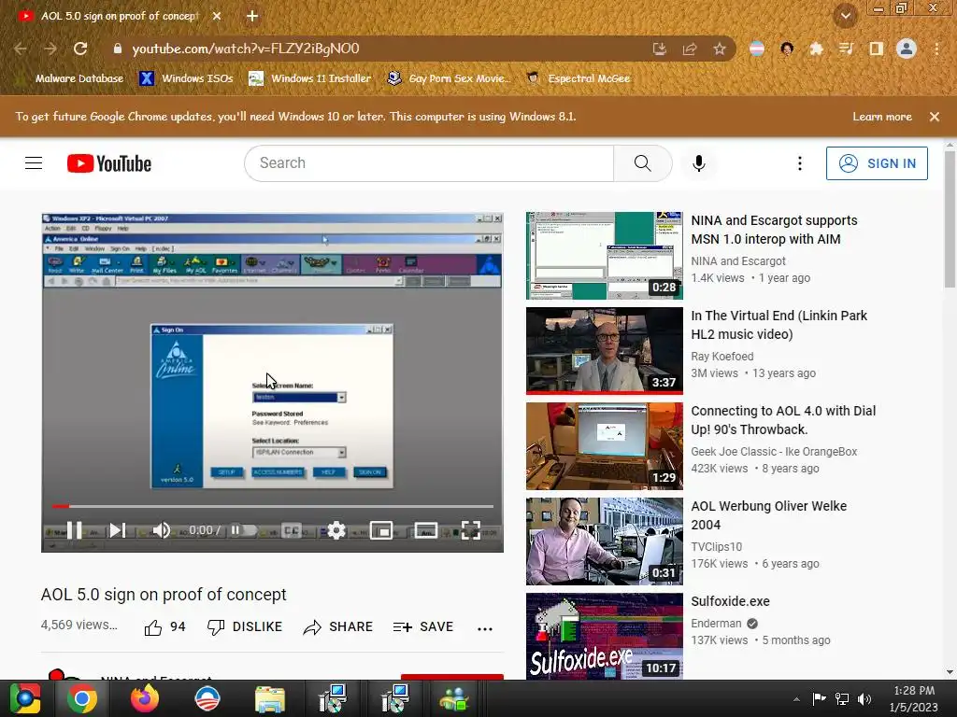Open system volume in the tray
Image resolution: width=957 pixels, height=717 pixels.
point(864,698)
